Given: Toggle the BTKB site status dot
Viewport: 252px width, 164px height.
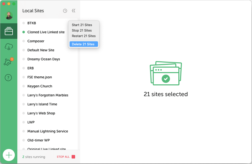Looking at the screenshot, I should [x=24, y=23].
